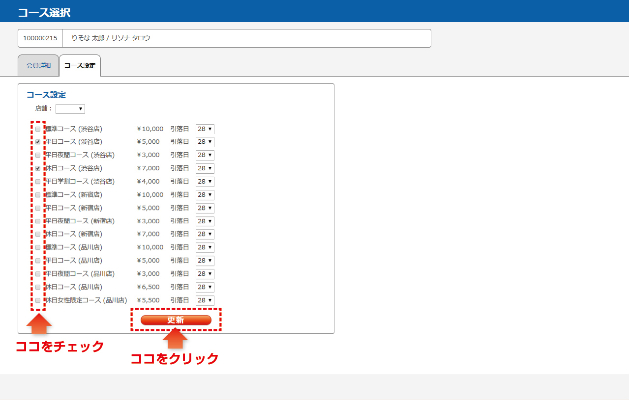Screen dimensions: 629x400
Task: Check the 平日夜間コース (品川店) checkbox
Action: pyautogui.click(x=38, y=274)
